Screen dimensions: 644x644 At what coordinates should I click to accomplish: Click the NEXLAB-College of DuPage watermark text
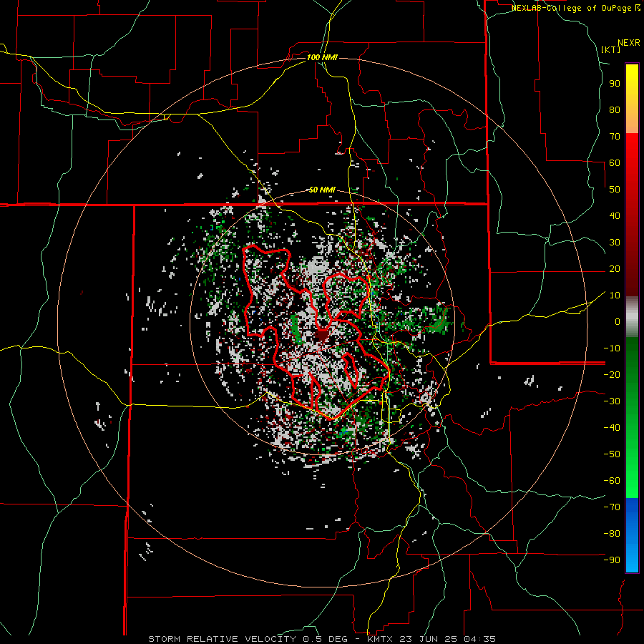tap(576, 8)
